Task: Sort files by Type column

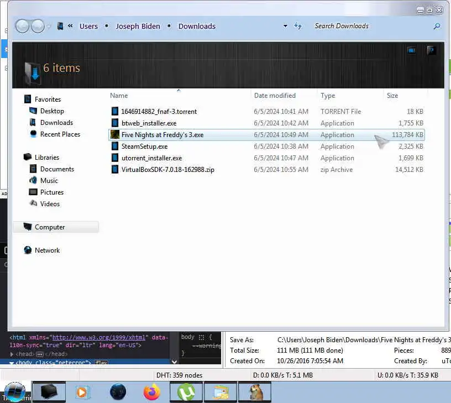Action: point(328,96)
